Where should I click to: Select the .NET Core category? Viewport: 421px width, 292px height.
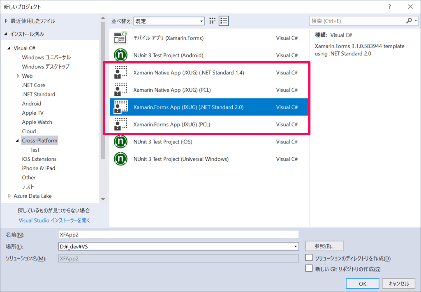(34, 85)
